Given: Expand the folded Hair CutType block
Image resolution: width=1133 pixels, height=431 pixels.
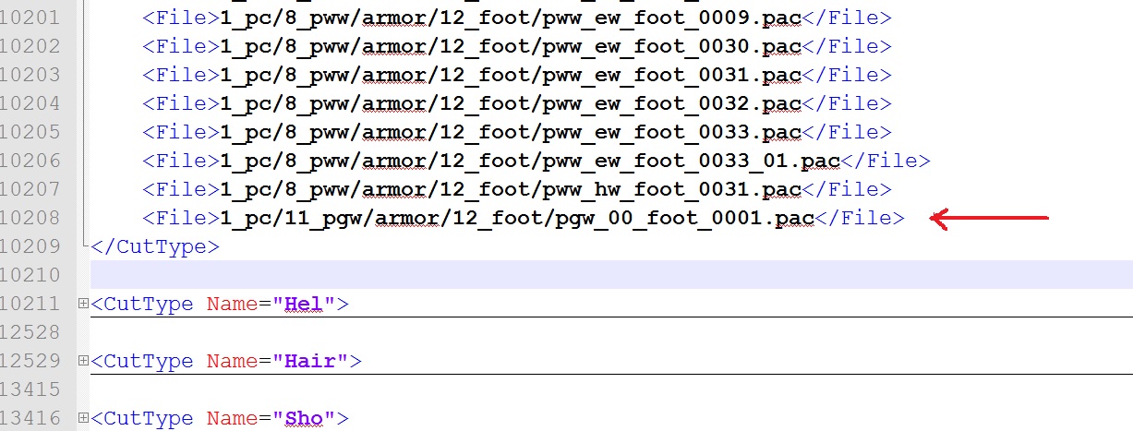Looking at the screenshot, I should 83,361.
